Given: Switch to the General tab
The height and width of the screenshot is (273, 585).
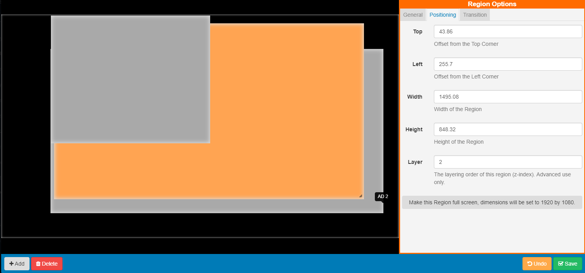Looking at the screenshot, I should [413, 15].
